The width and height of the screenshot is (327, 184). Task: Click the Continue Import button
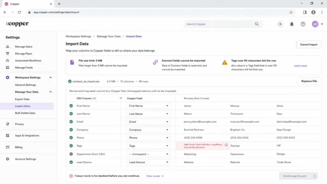click(299, 176)
